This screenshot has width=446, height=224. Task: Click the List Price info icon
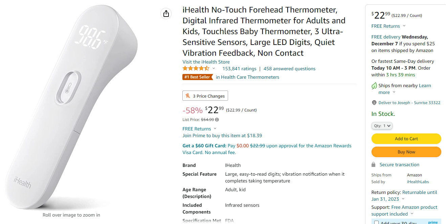(217, 120)
